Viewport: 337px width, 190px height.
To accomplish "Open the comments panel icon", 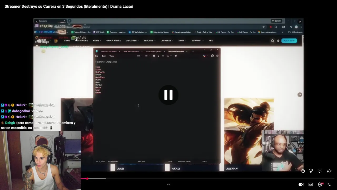I will (320, 171).
